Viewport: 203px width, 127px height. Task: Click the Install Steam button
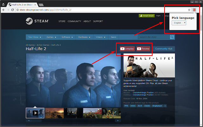tap(147, 16)
